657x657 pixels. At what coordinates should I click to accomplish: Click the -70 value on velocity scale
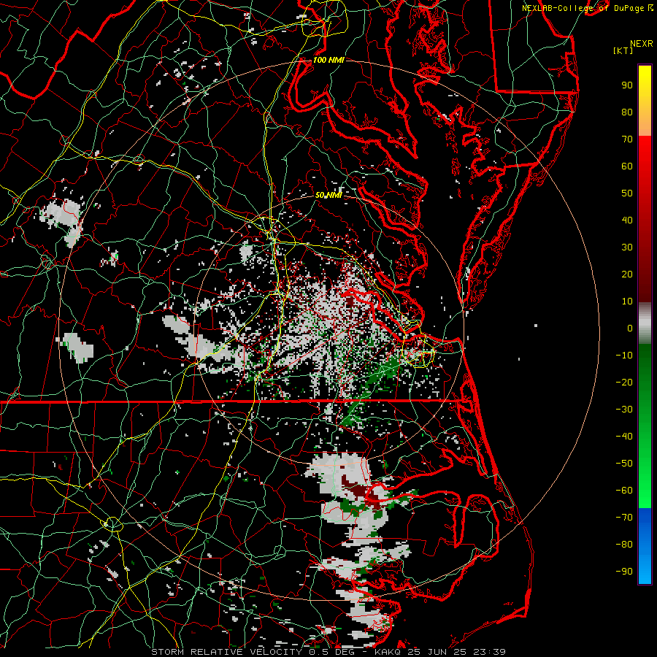click(x=624, y=518)
